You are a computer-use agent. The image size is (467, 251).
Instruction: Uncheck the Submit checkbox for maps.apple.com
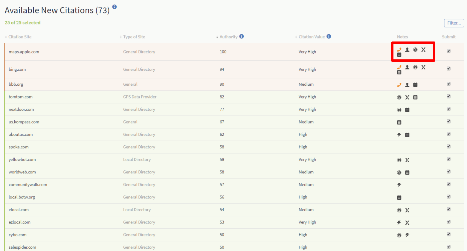(x=448, y=51)
